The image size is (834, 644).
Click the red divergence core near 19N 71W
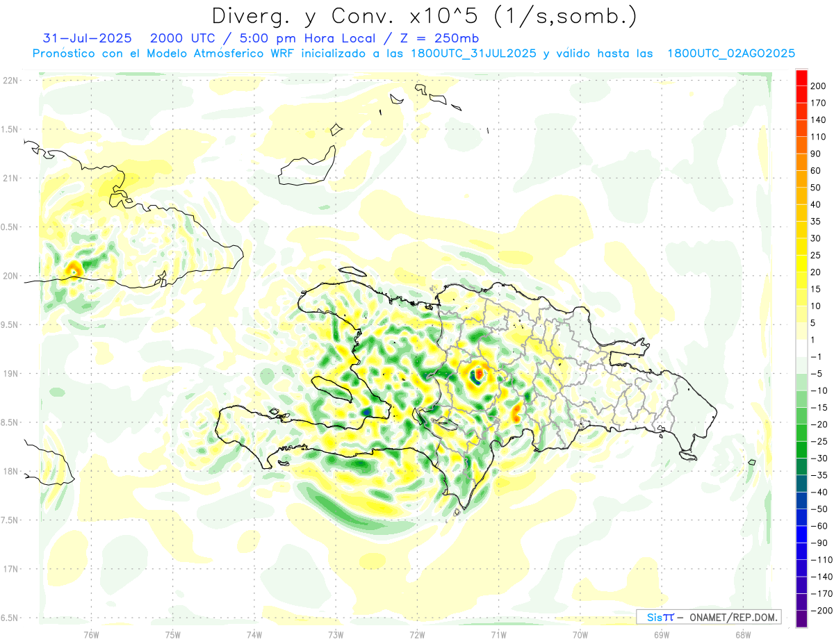[x=479, y=373]
